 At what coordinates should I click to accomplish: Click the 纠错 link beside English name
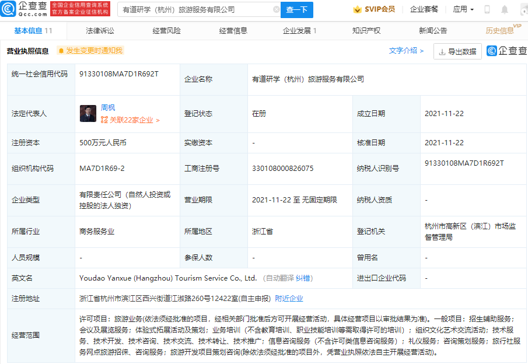[x=303, y=278]
